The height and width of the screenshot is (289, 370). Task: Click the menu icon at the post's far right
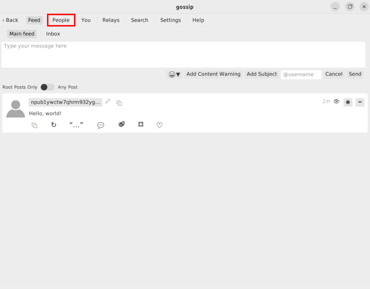coord(360,102)
